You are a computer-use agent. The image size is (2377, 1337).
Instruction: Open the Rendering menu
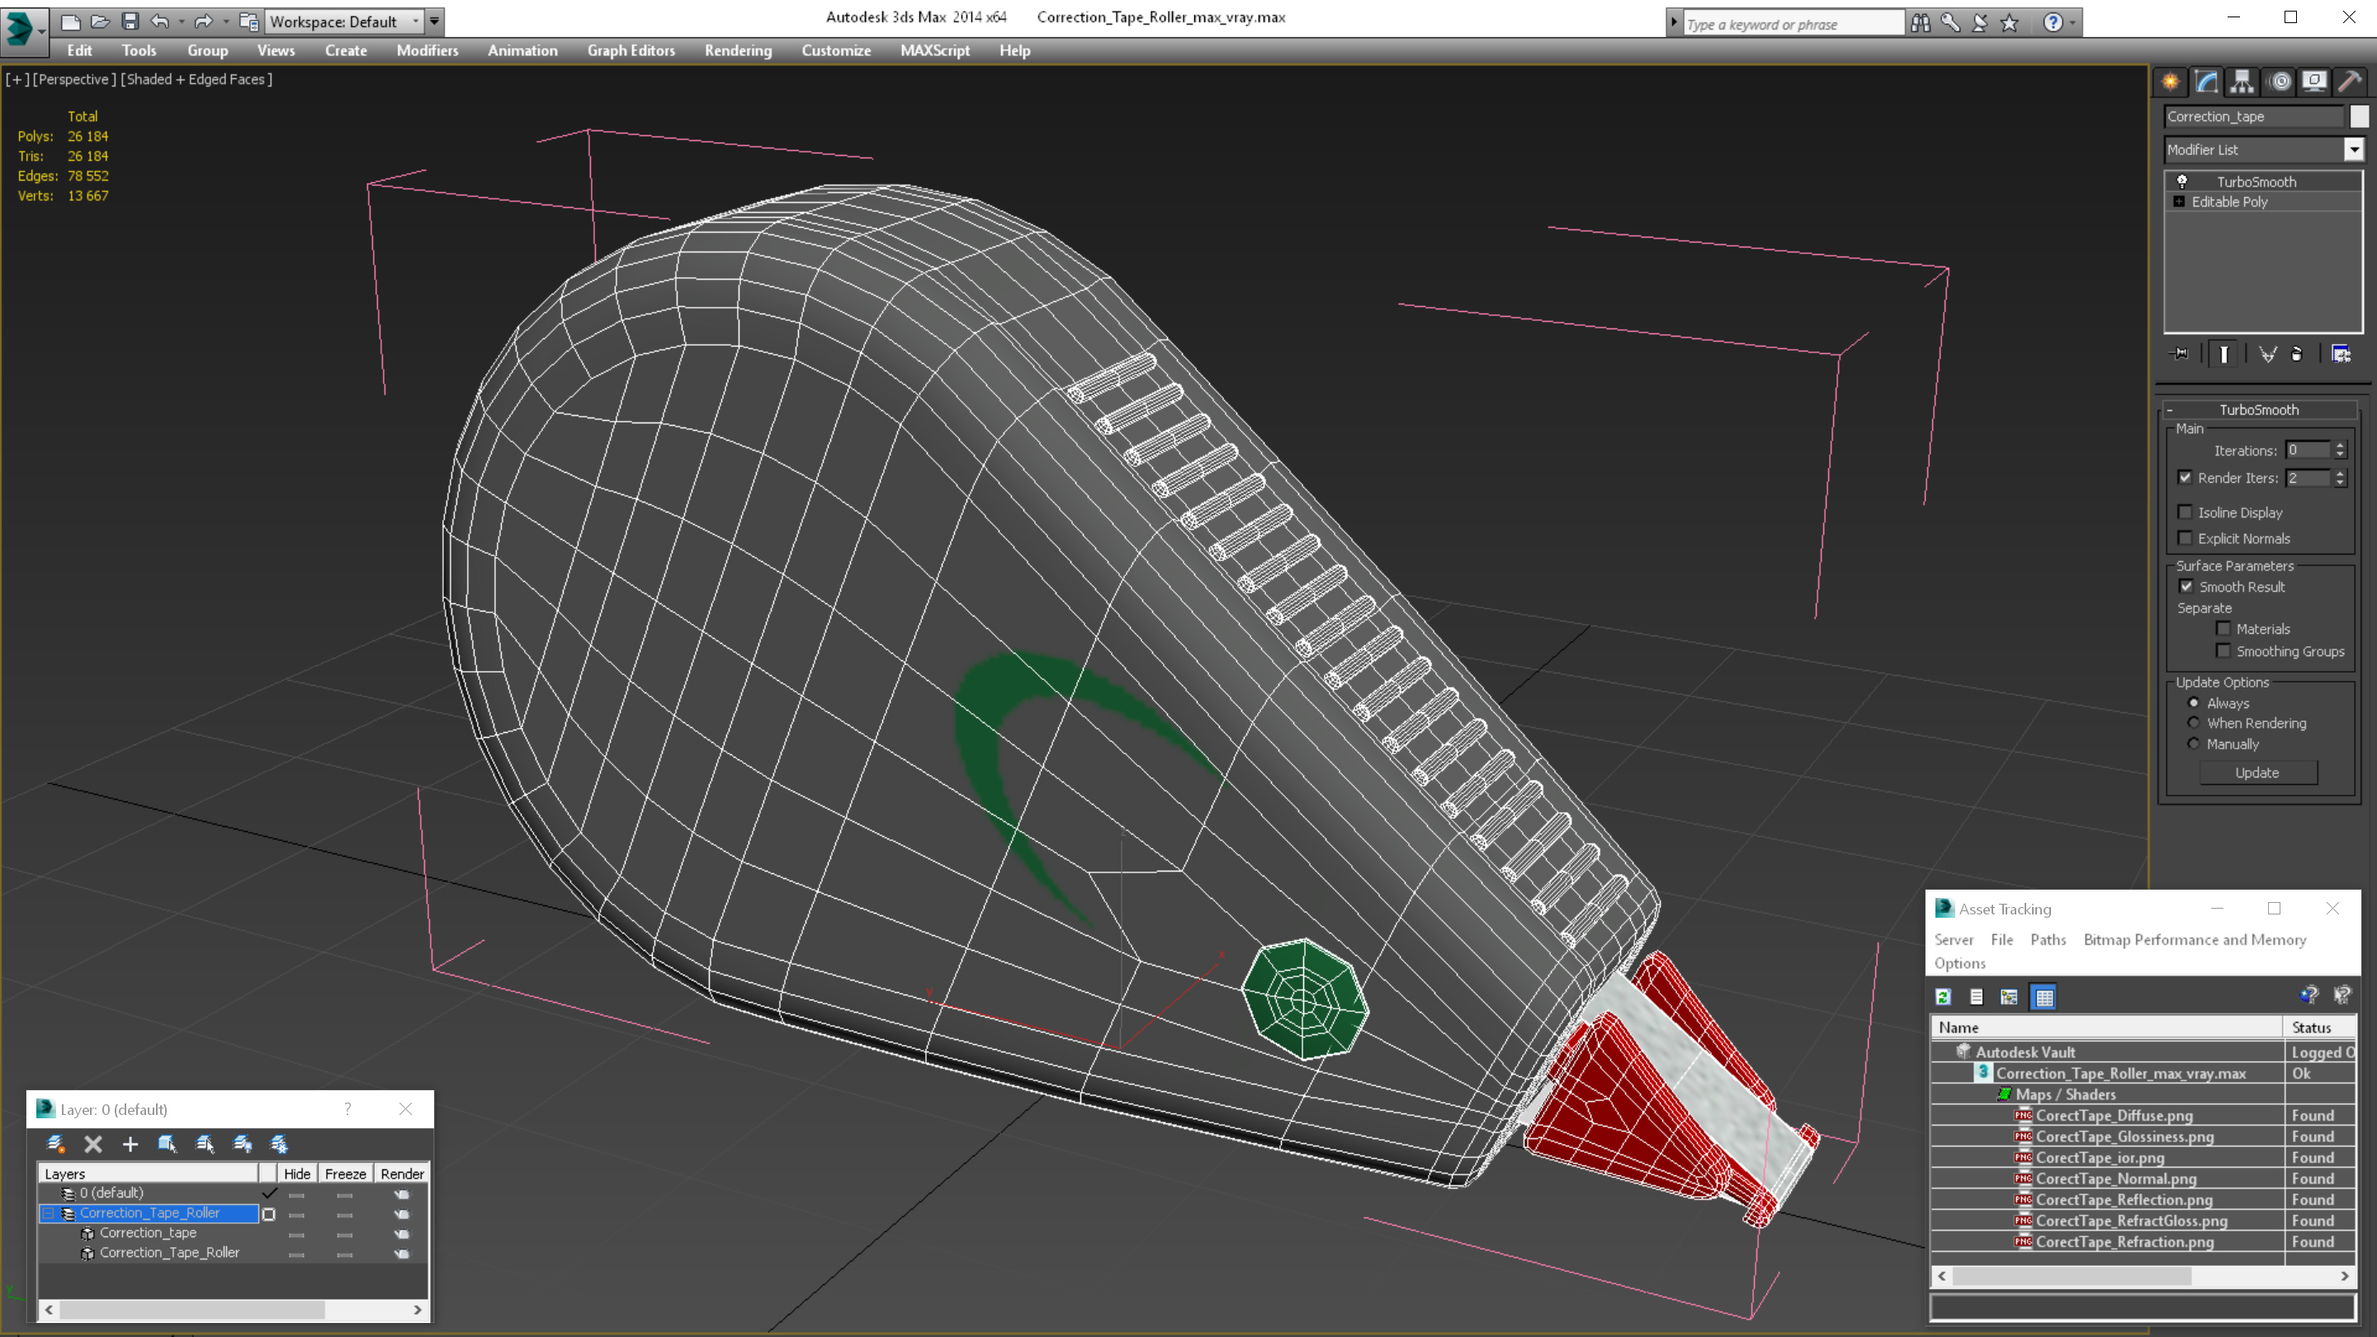click(737, 50)
